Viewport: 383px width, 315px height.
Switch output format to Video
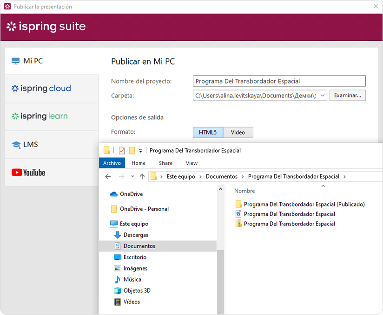click(x=238, y=132)
